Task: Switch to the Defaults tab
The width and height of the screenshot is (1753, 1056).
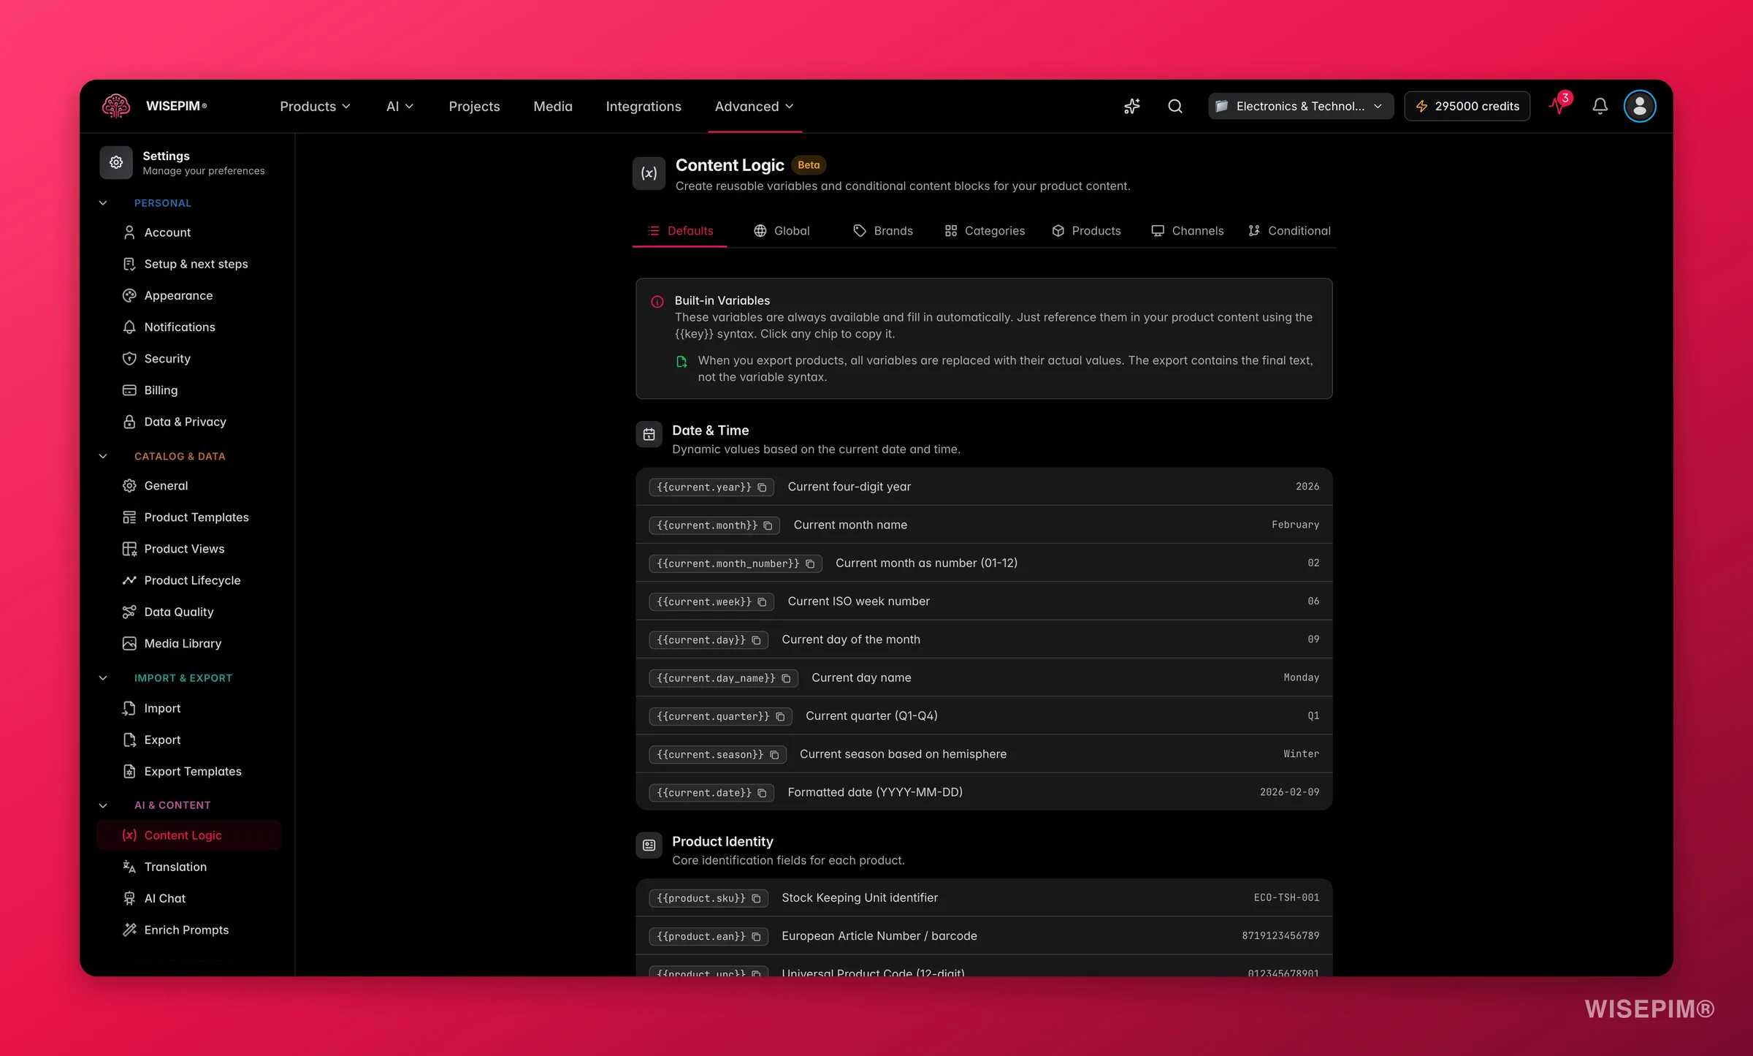Action: click(x=679, y=231)
